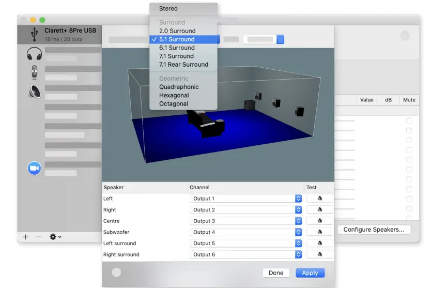Test the Left speaker
Screen dimensions: 432x288
319,199
